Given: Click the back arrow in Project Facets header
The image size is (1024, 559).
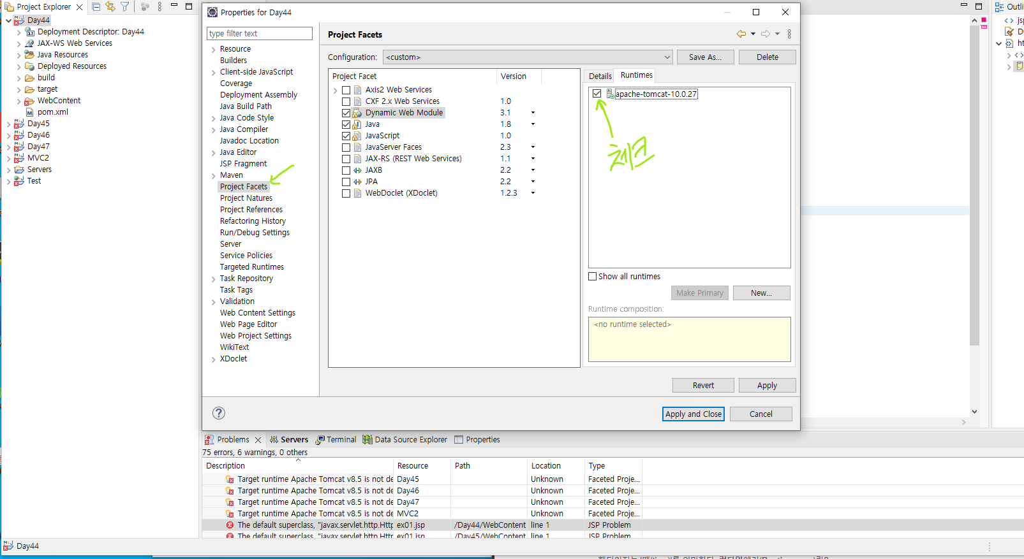Looking at the screenshot, I should (741, 34).
